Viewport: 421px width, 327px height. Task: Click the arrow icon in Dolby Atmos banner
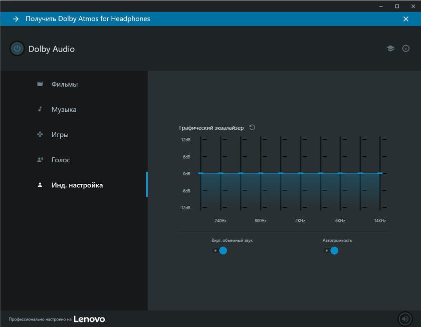click(16, 19)
